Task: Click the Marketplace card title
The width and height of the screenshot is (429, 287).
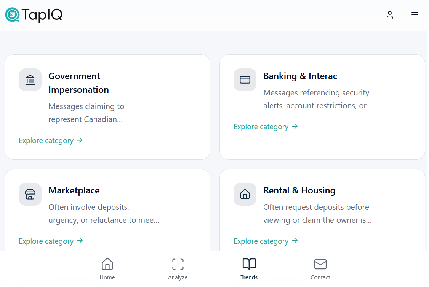Action: (x=74, y=190)
